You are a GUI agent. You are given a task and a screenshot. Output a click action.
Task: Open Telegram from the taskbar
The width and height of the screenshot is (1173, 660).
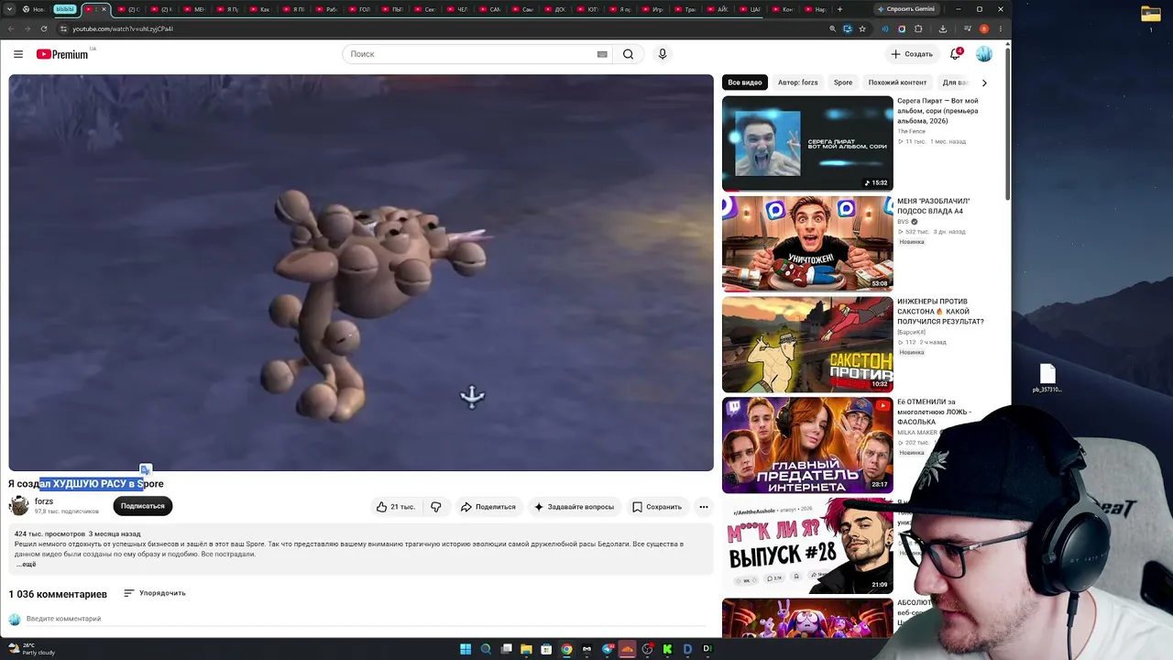608,649
